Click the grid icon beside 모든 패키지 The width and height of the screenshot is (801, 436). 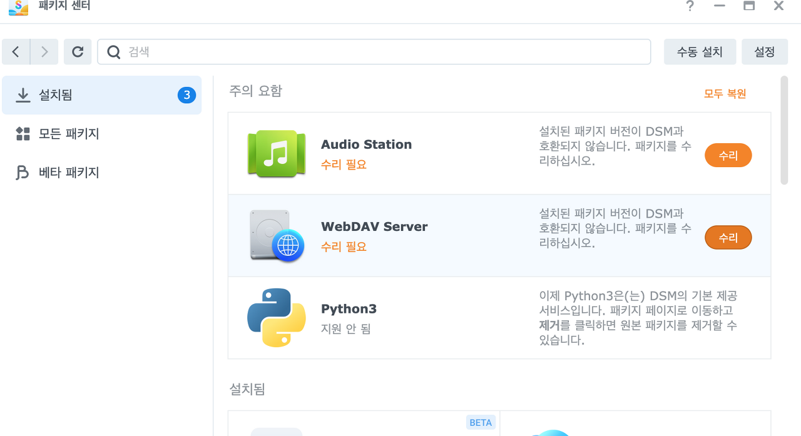(x=23, y=134)
